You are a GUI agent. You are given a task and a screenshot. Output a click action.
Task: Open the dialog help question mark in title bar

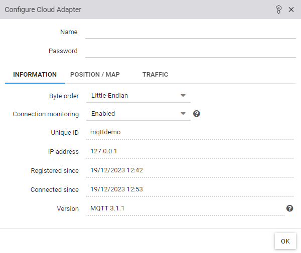click(278, 10)
